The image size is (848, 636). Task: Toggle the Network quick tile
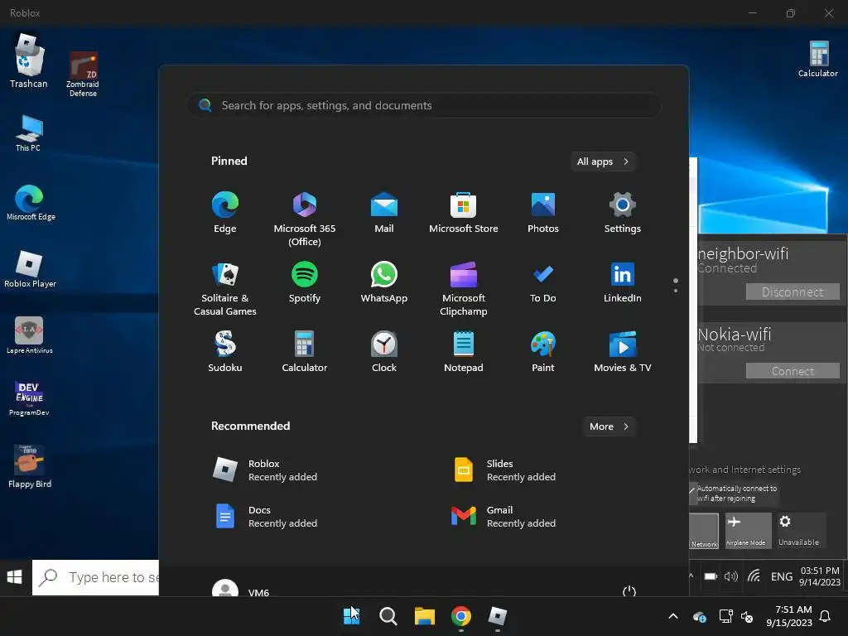pyautogui.click(x=704, y=531)
